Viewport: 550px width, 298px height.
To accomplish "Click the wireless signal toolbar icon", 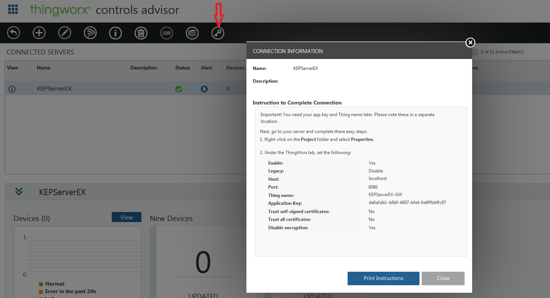I will 90,33.
